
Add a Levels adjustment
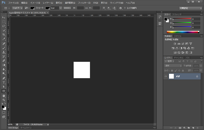point(179,44)
